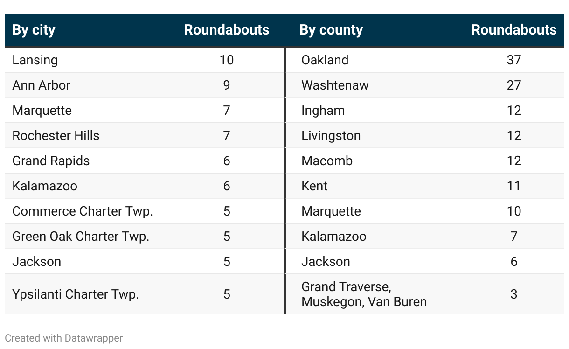
Task: Click the Grand Rapids cell
Action: click(51, 161)
